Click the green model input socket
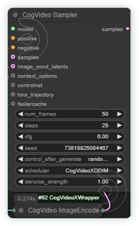 coord(13,29)
